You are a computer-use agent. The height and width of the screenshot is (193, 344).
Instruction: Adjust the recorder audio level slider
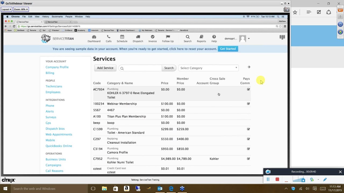(299, 179)
